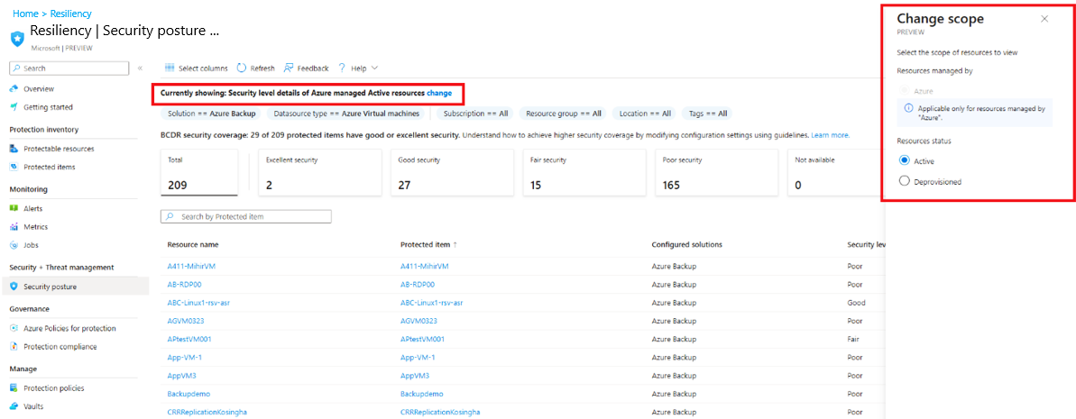Screen dimensions: 1076x419
Task: Open the Tags == All filter
Action: pos(707,114)
